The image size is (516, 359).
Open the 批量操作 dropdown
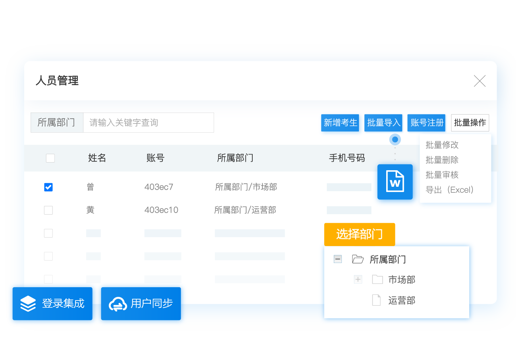[470, 123]
